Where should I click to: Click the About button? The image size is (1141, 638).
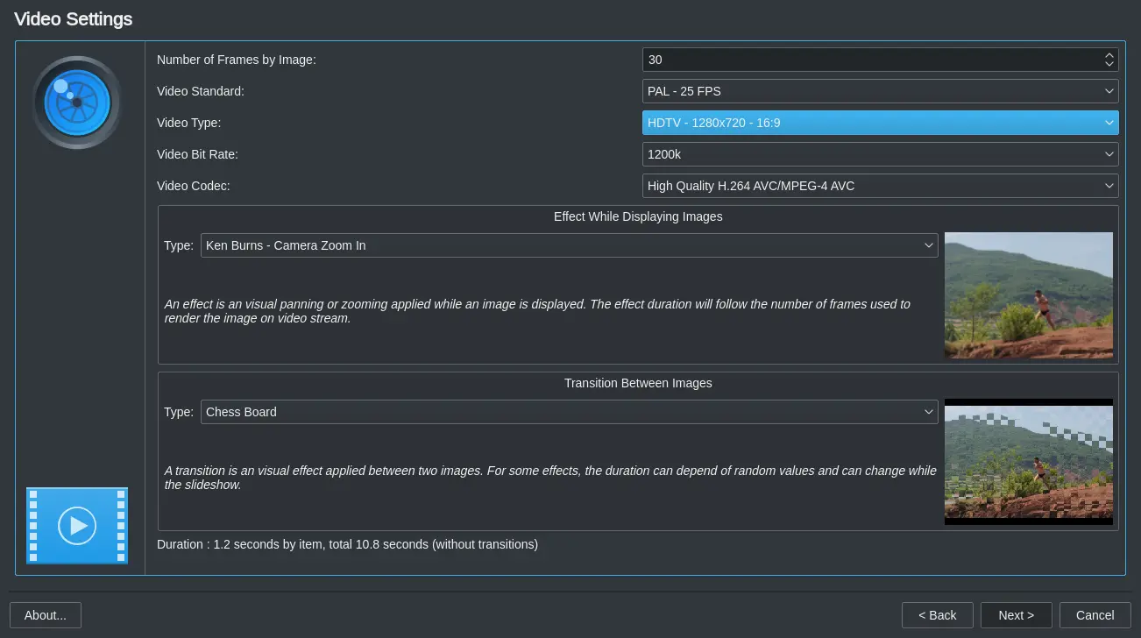pos(46,614)
